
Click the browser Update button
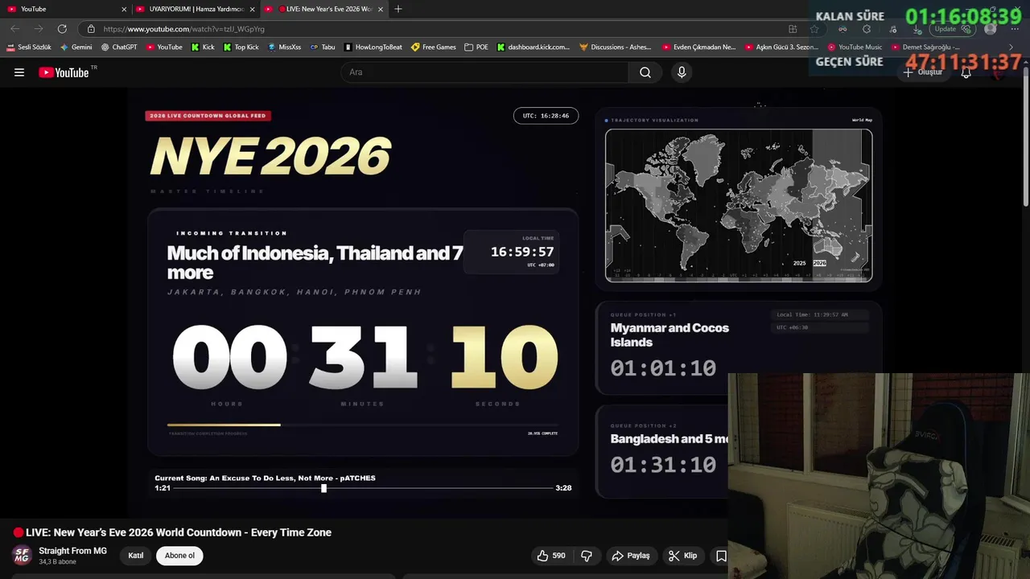(953, 29)
